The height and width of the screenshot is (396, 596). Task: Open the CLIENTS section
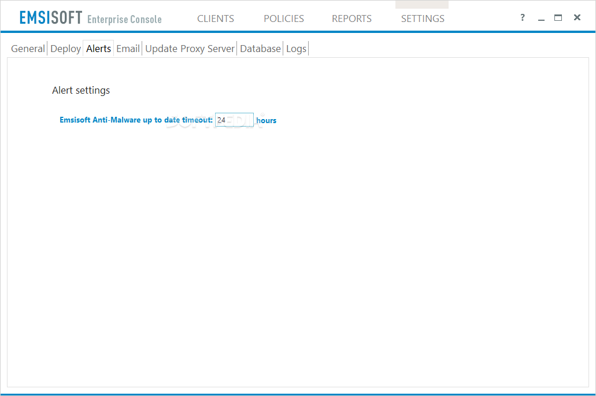[x=216, y=18]
